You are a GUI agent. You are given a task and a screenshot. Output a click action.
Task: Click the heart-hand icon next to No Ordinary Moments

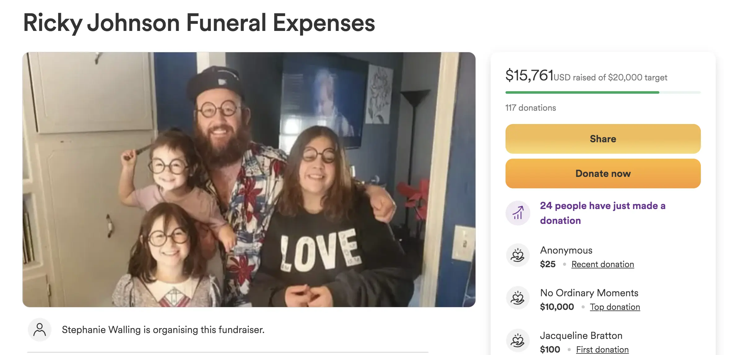(x=518, y=298)
